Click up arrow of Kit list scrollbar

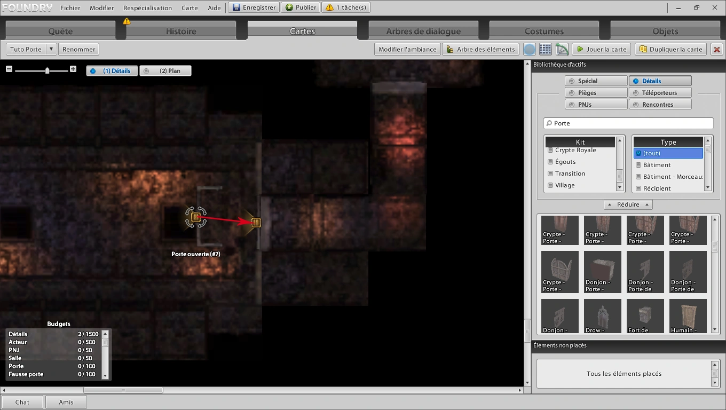click(620, 140)
